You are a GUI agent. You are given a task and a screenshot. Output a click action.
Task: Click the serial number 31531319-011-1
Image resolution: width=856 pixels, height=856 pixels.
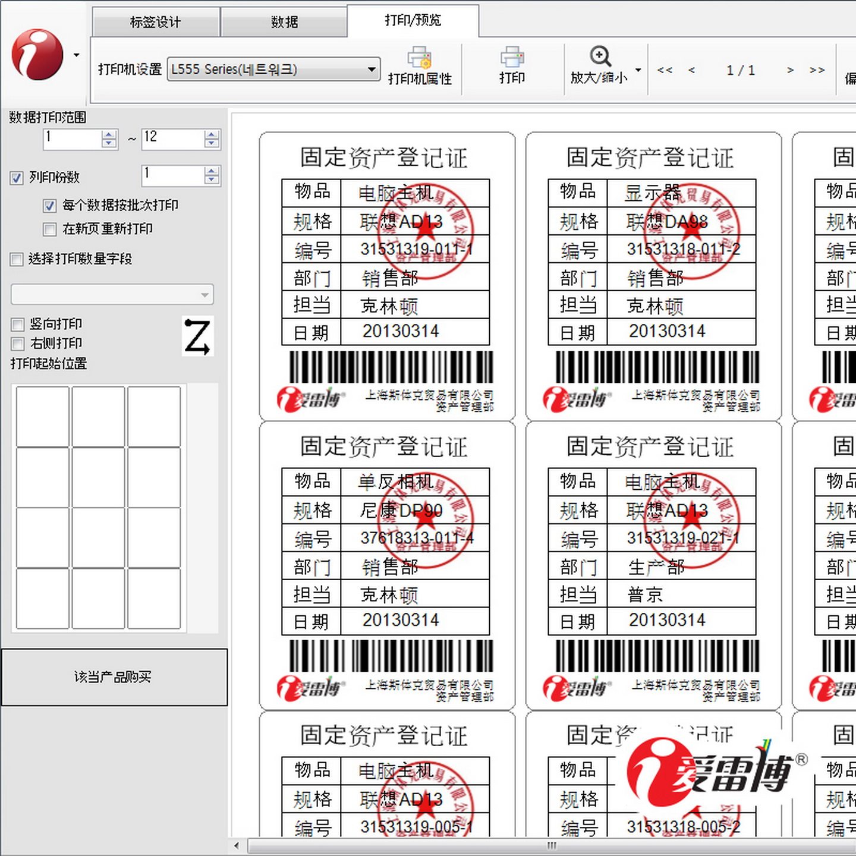pyautogui.click(x=416, y=249)
